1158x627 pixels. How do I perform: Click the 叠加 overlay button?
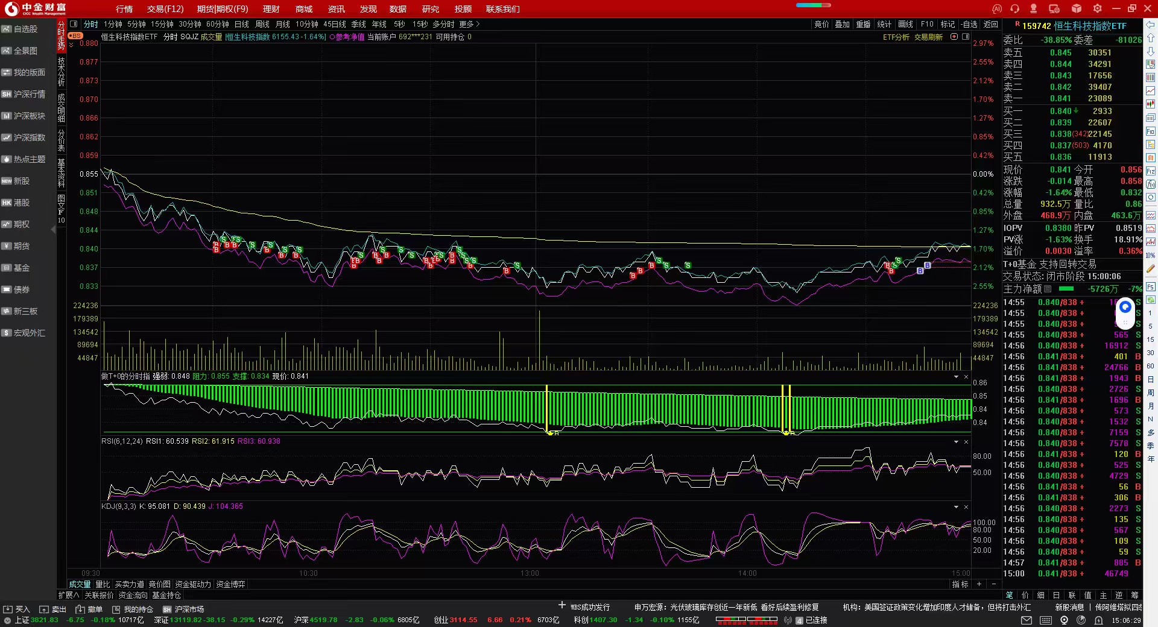point(842,24)
